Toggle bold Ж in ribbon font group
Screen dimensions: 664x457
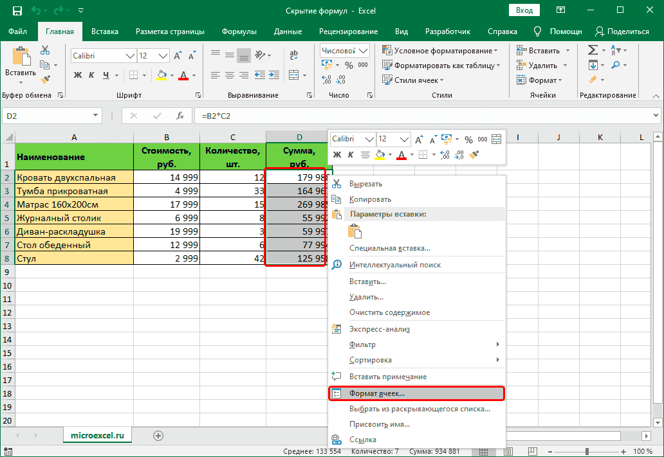click(x=78, y=75)
